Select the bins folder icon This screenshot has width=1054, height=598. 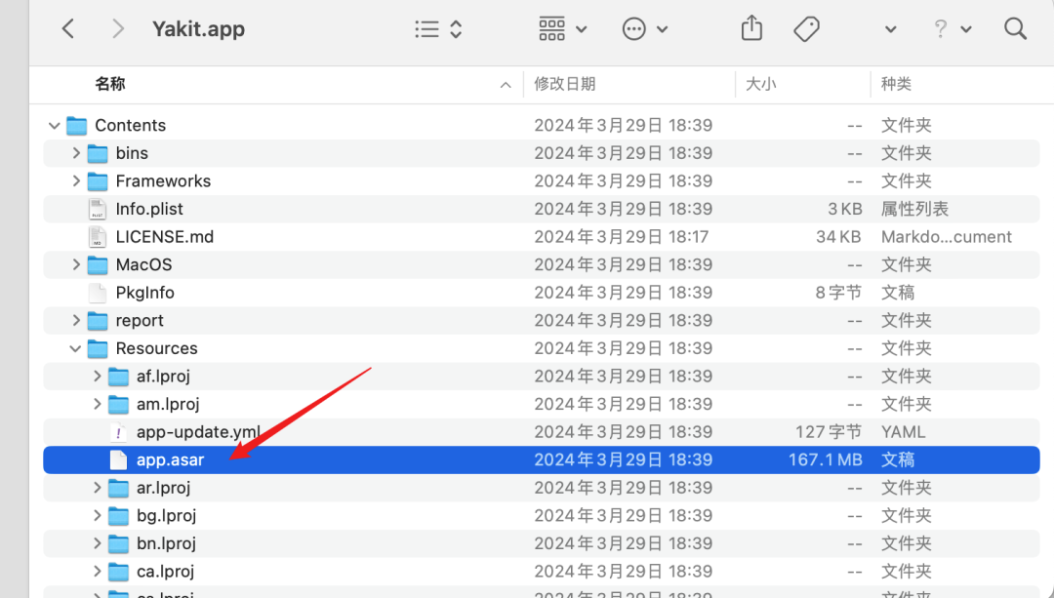coord(98,153)
